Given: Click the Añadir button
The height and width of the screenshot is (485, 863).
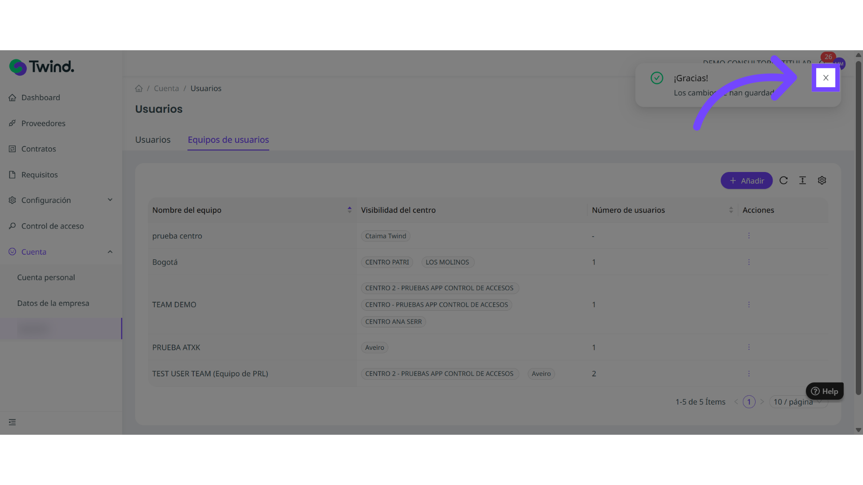Looking at the screenshot, I should click(x=747, y=181).
